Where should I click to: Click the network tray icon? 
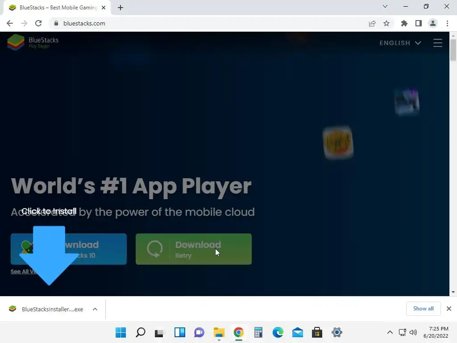point(403,332)
